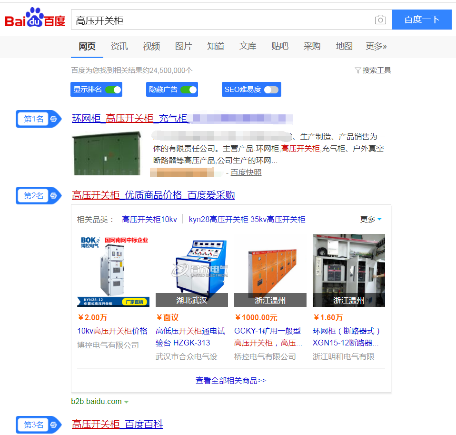Image resolution: width=456 pixels, height=435 pixels.
Task: Open camera image search icon
Action: point(380,20)
